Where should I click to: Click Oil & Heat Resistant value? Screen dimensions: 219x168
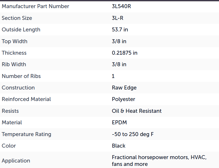137,111
